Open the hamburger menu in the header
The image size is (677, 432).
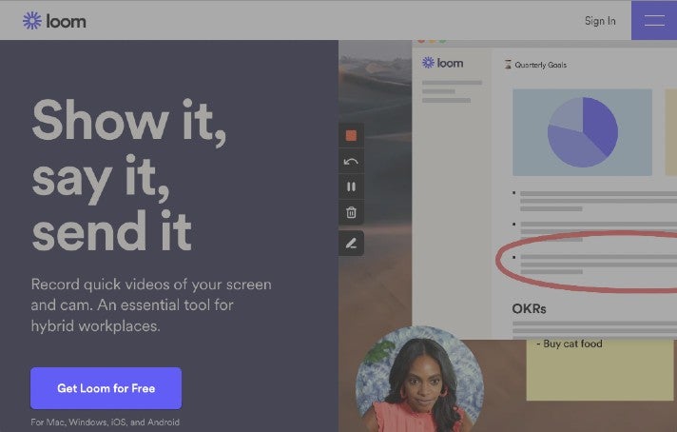pos(654,20)
